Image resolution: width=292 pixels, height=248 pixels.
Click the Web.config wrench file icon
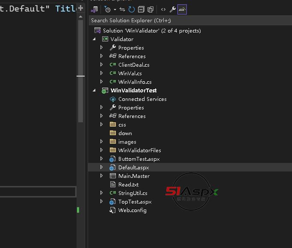pos(112,210)
